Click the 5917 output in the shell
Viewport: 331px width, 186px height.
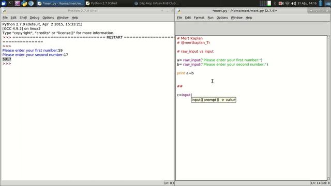tap(7, 59)
